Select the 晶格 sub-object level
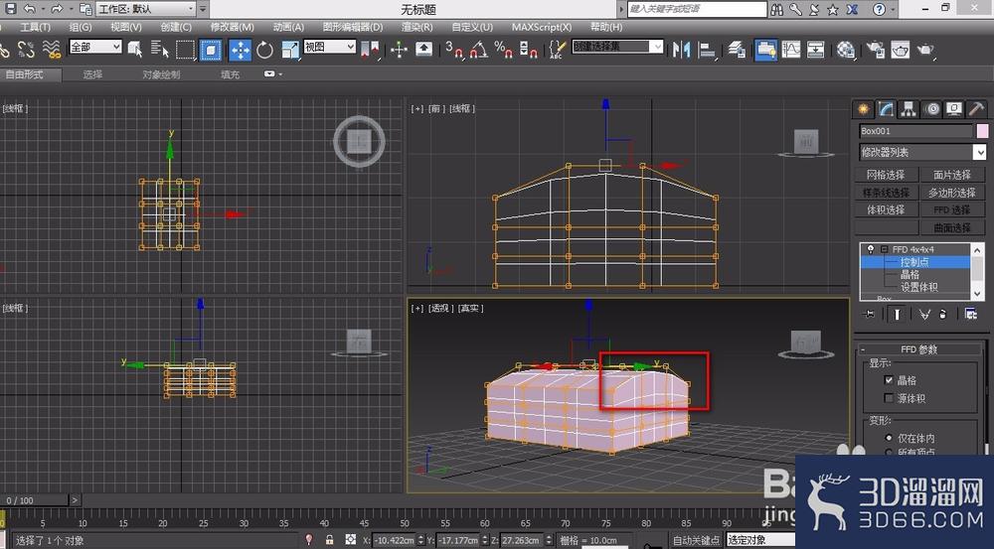This screenshot has height=549, width=994. [910, 275]
